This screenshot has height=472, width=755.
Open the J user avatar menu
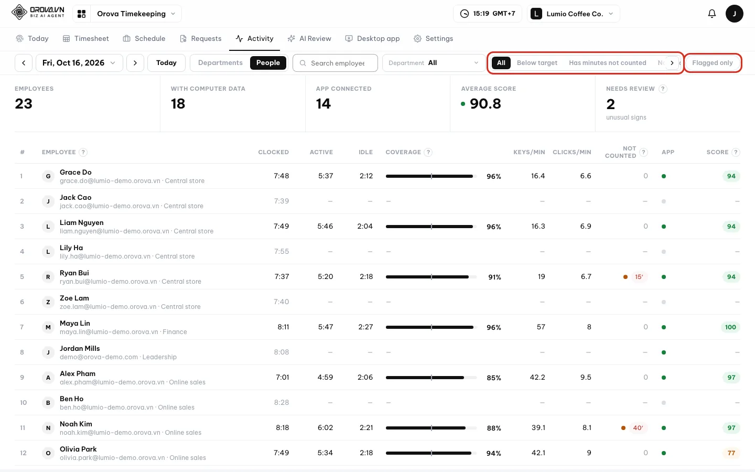pyautogui.click(x=734, y=14)
